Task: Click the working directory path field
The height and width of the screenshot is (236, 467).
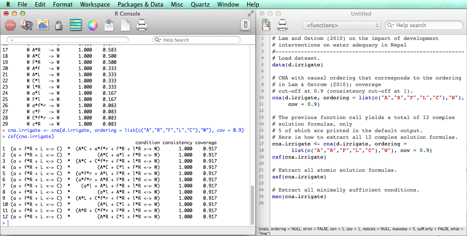Action: tap(68, 40)
